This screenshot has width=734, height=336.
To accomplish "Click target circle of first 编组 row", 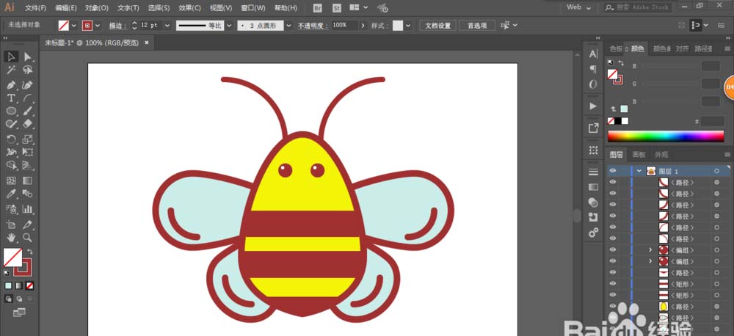I will (716, 250).
